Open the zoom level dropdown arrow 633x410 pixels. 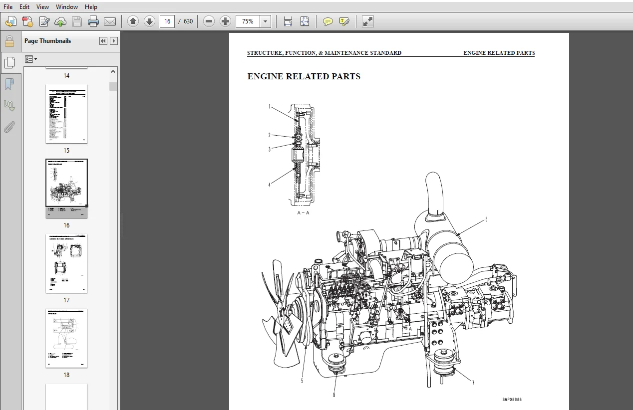pos(266,21)
